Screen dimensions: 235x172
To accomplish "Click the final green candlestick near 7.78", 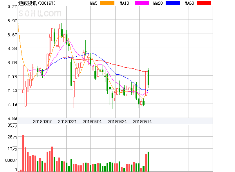I will click(148, 78).
